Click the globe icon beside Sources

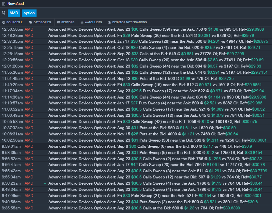(x=4, y=22)
